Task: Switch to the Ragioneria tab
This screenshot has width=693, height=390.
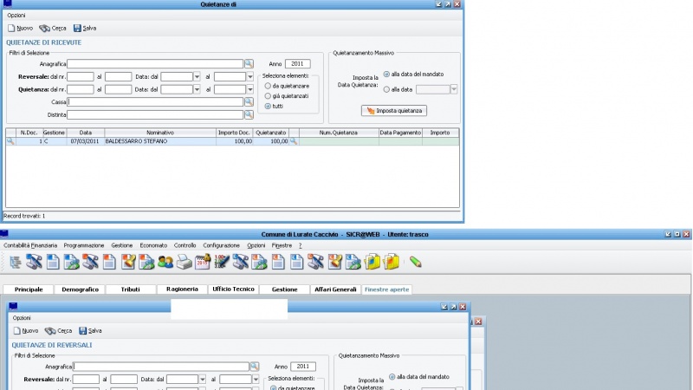Action: pos(182,289)
